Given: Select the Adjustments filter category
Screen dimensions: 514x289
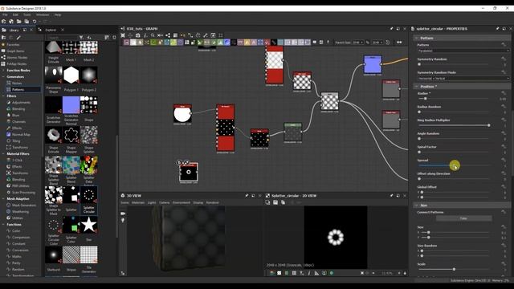Looking at the screenshot, I should (21, 103).
